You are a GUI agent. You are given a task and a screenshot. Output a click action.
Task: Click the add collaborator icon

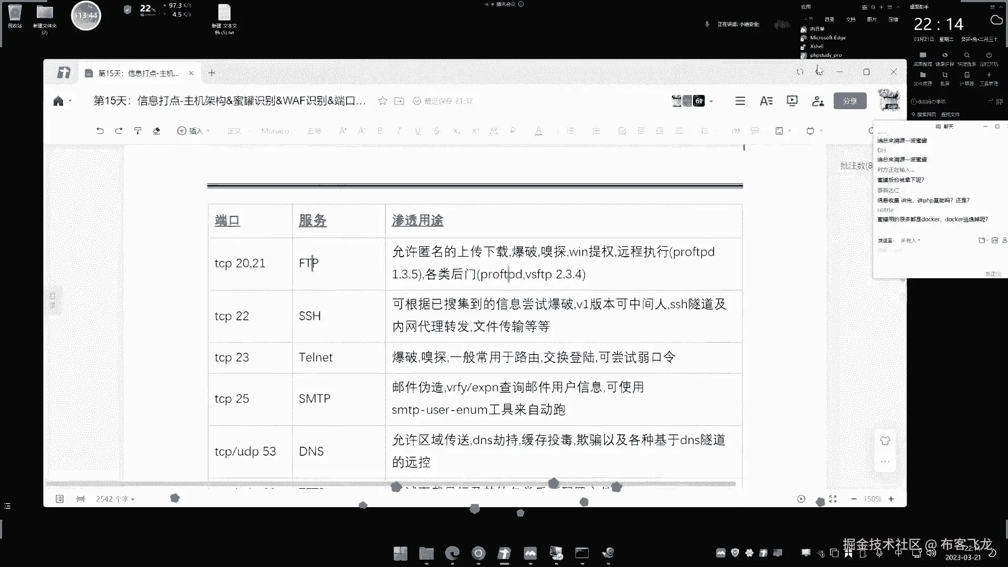(817, 101)
